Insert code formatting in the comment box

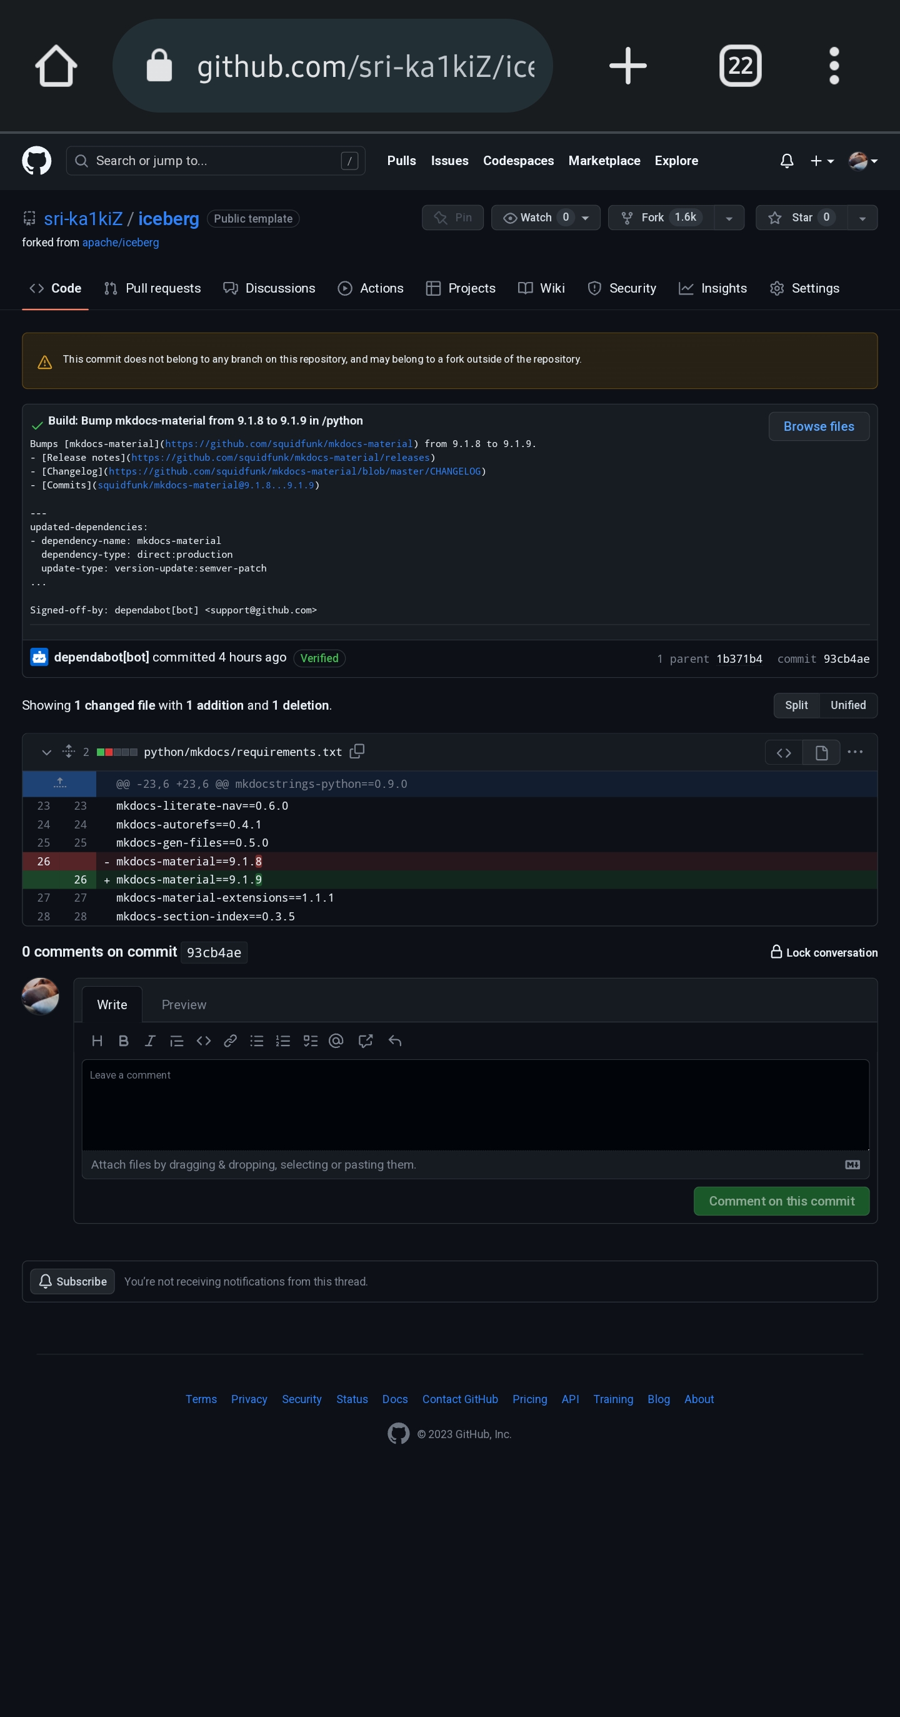point(203,1040)
